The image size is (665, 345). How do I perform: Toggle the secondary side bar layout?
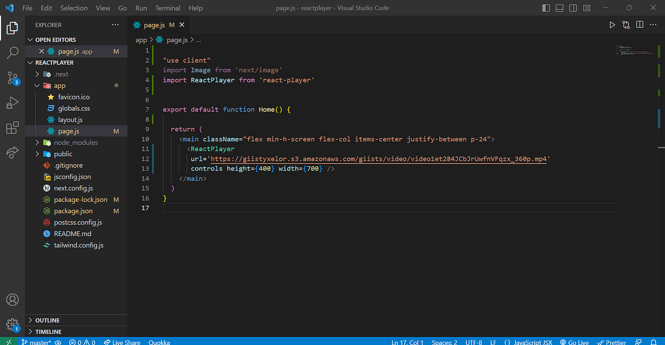(x=573, y=8)
